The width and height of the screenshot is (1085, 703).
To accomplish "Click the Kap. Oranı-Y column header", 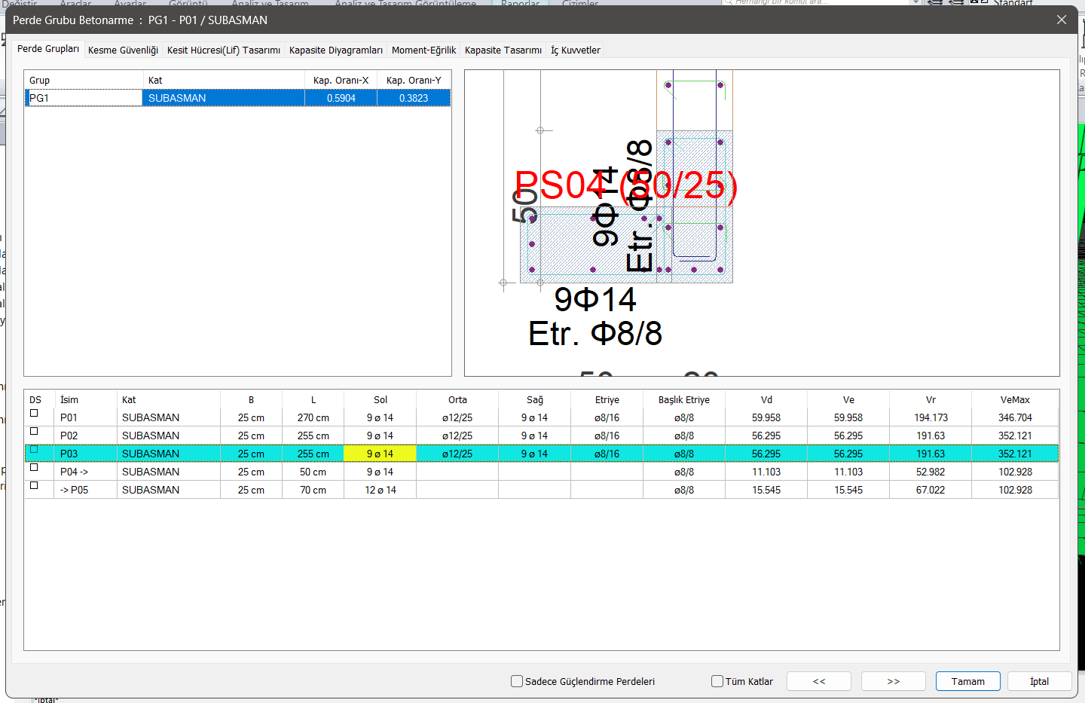I will click(x=414, y=80).
